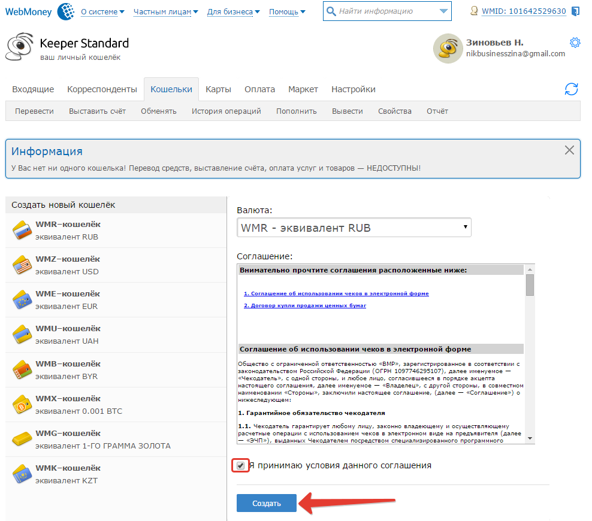Open the Карты tab
Viewport: 592px width, 521px height.
[x=218, y=89]
